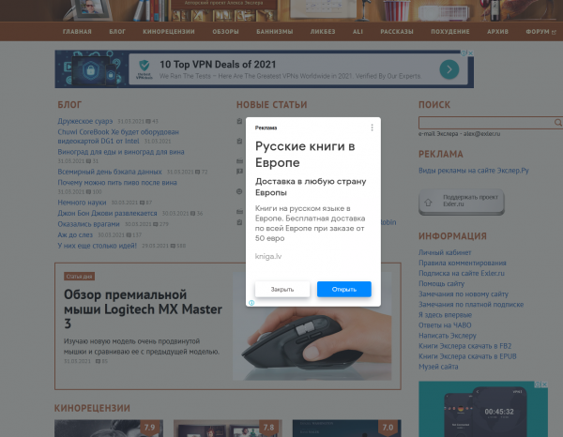Click the arrow icon on Поддержать проект button
The height and width of the screenshot is (437, 563).
tap(430, 201)
